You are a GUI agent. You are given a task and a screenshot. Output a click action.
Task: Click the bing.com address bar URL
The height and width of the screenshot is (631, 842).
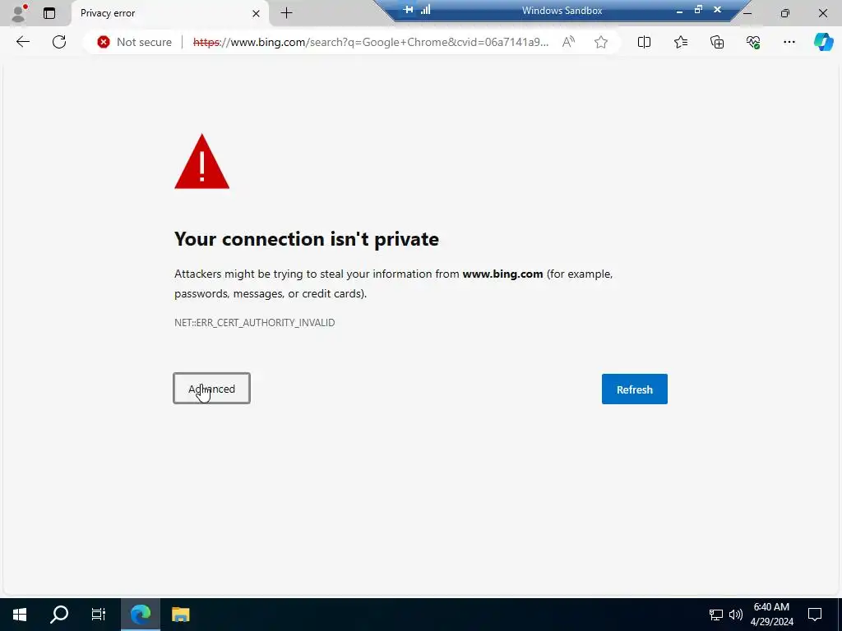pos(371,42)
